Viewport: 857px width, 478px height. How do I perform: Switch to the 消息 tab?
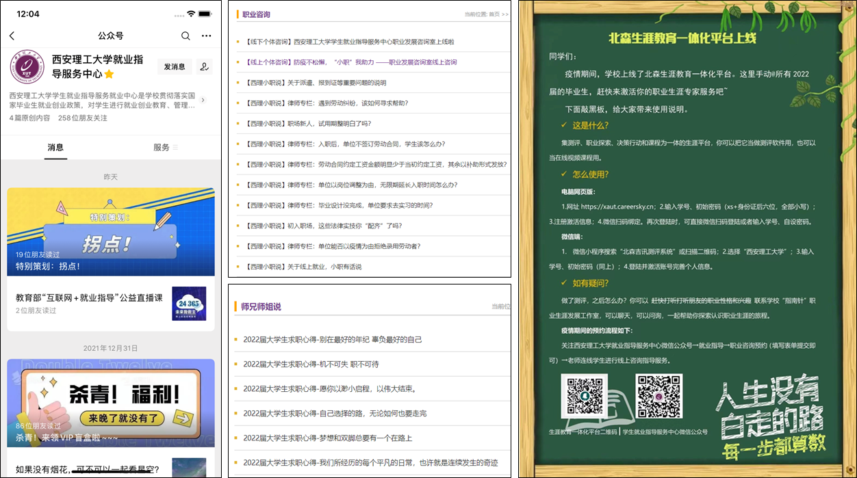(55, 148)
